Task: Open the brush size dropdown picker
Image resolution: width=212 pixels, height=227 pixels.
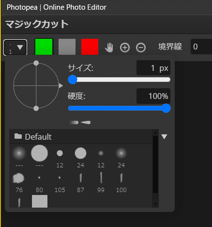Action: (15, 48)
